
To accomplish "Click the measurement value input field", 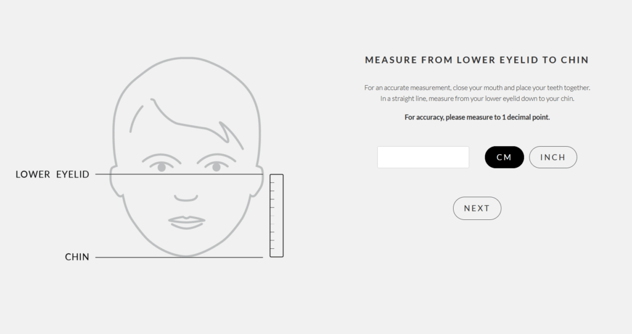I will 423,157.
